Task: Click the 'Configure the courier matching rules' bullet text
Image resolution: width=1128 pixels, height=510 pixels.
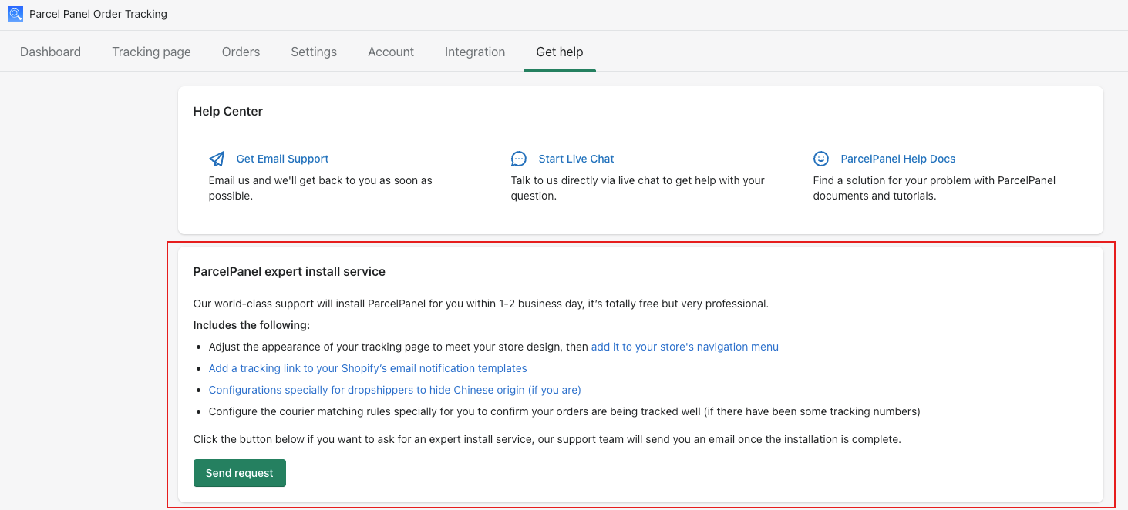Action: click(564, 411)
